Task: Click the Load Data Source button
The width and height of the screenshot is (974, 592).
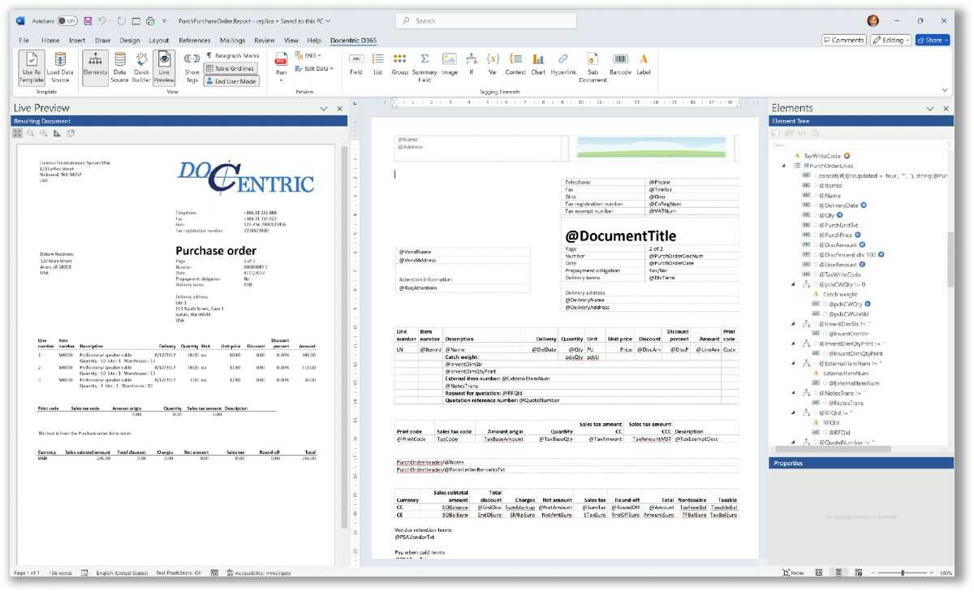Action: pos(59,68)
